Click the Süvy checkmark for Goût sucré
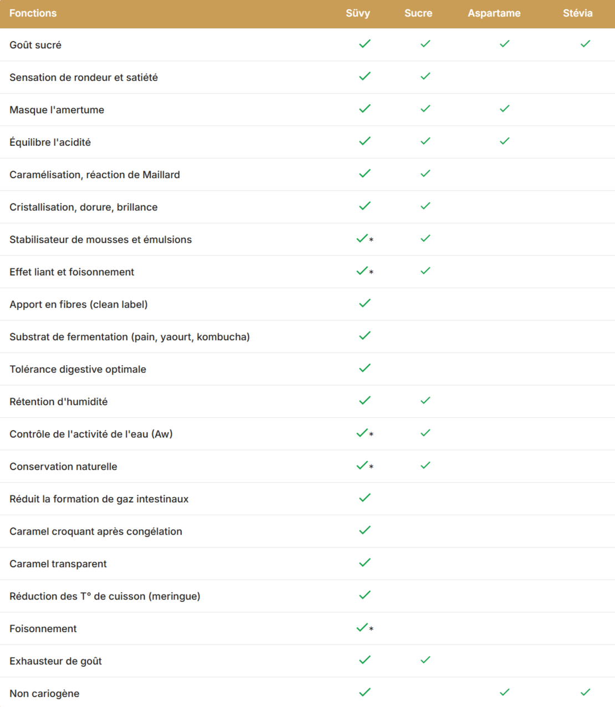 [365, 44]
